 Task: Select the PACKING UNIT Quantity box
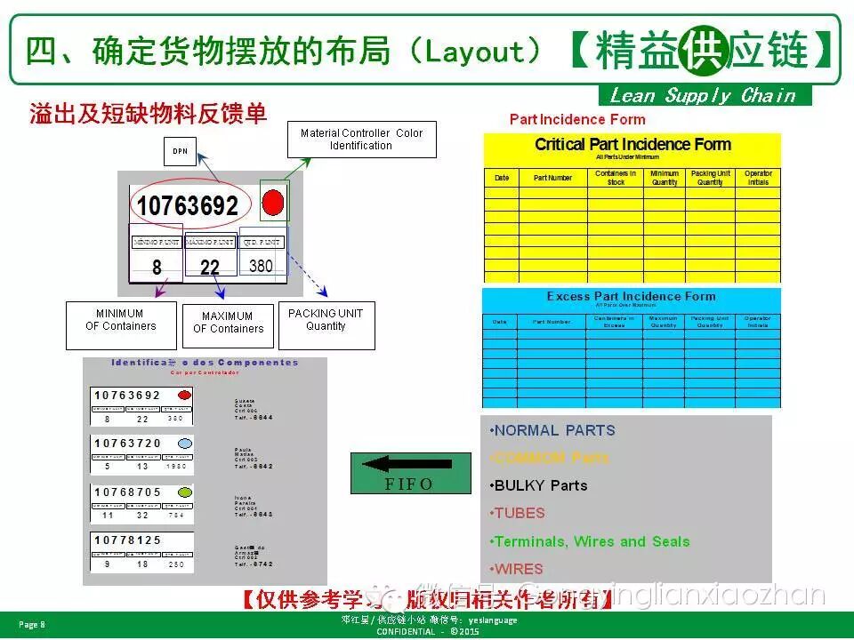coord(326,325)
